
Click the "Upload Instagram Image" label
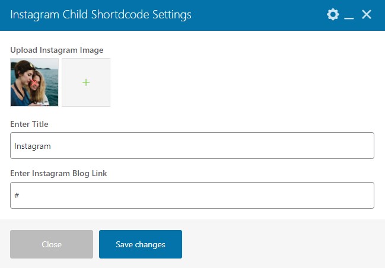click(57, 50)
